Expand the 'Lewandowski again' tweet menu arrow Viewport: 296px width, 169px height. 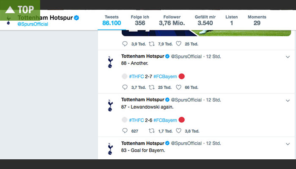pyautogui.click(x=288, y=100)
